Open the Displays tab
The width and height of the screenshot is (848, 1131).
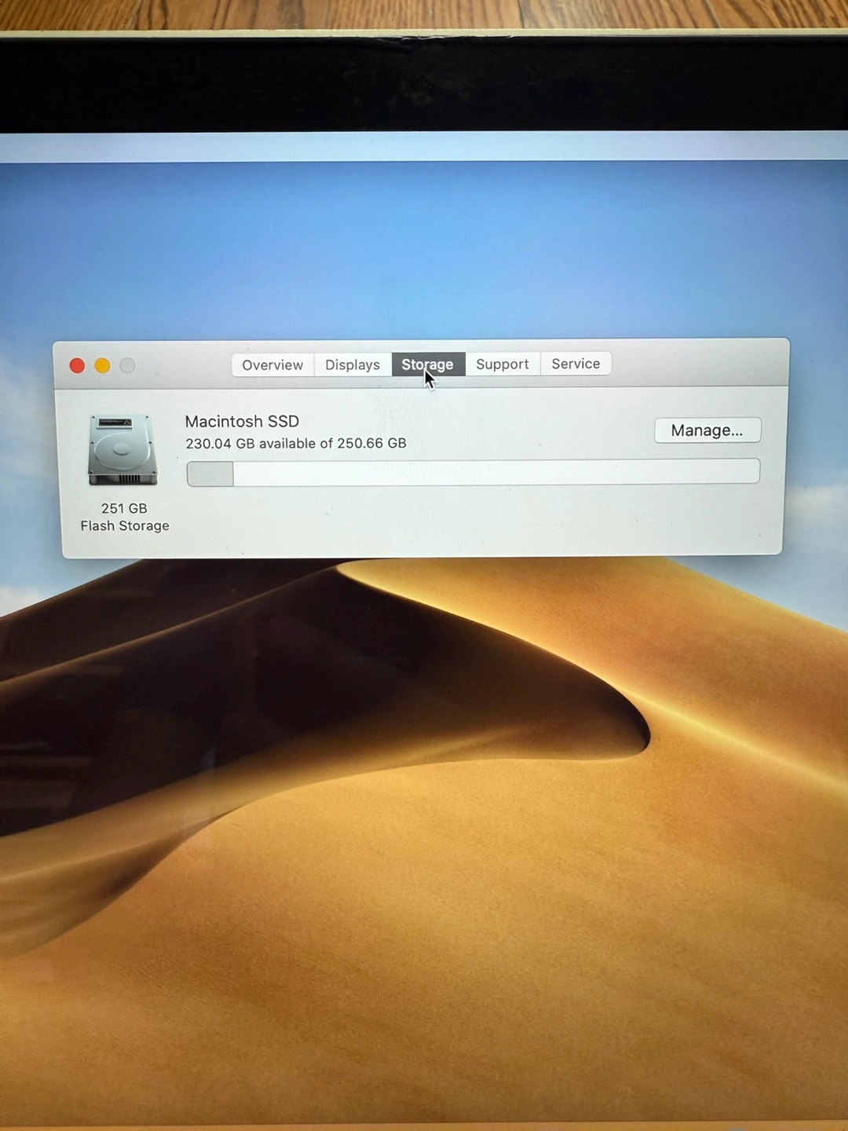pos(353,365)
